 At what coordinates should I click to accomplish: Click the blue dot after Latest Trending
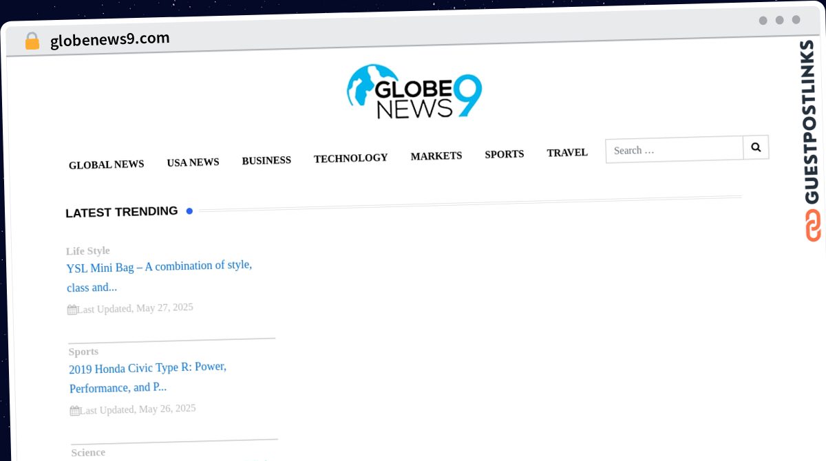189,211
